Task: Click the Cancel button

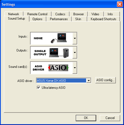Action: tap(110, 118)
